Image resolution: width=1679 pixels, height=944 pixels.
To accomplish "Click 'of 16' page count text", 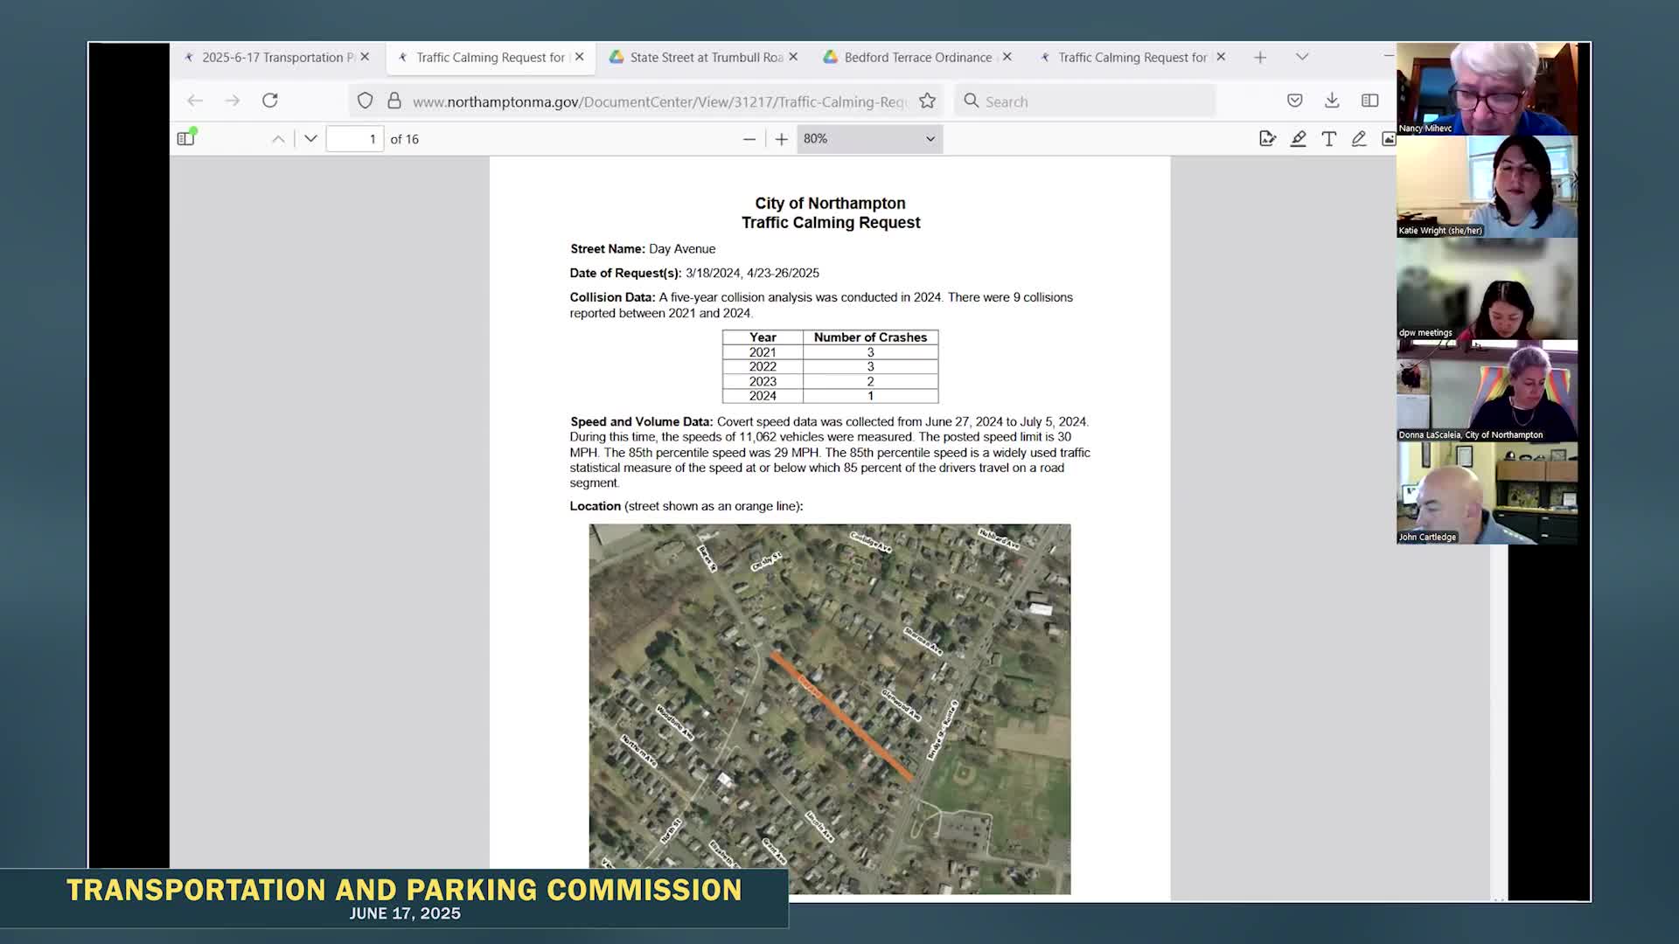I will pos(405,139).
